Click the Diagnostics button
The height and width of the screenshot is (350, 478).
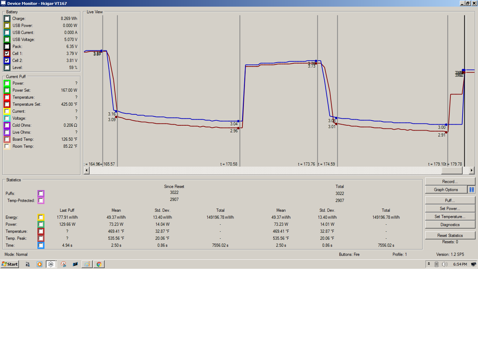[x=450, y=225]
